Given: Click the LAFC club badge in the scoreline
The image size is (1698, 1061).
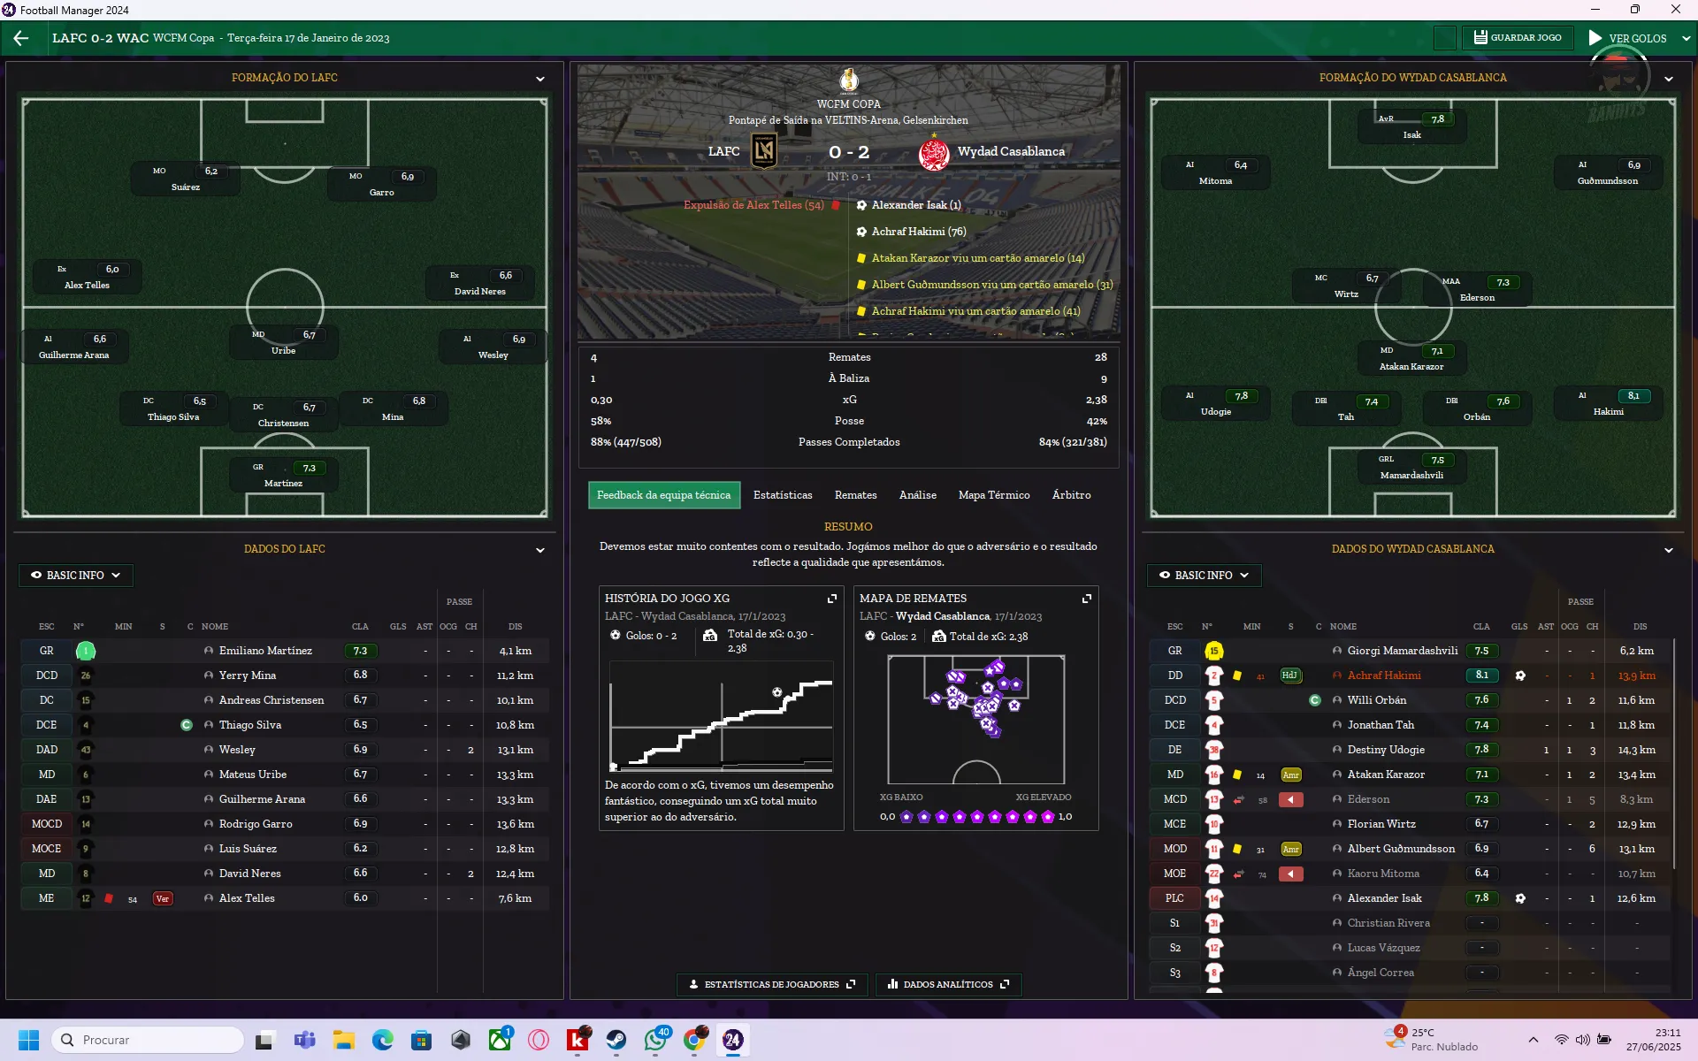Looking at the screenshot, I should click(763, 151).
